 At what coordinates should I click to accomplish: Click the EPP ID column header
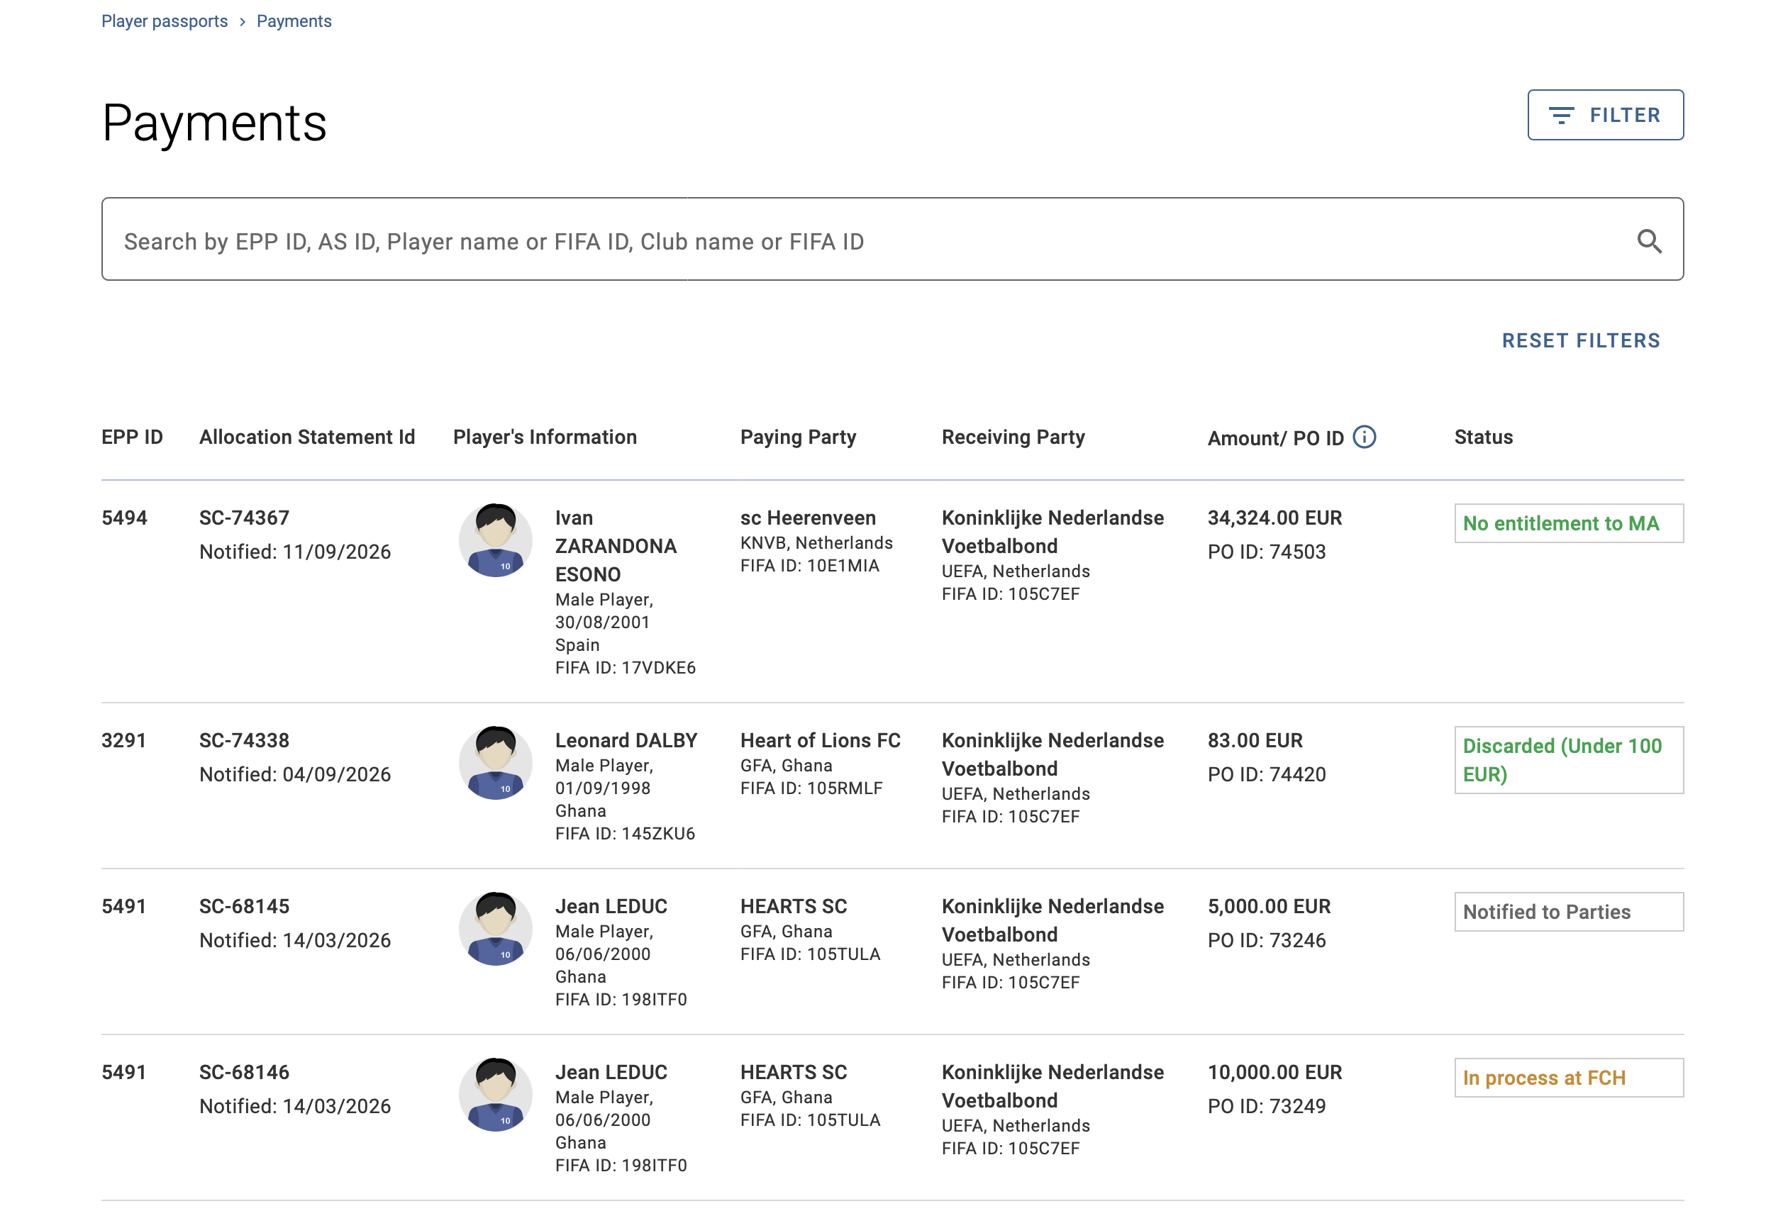tap(132, 437)
